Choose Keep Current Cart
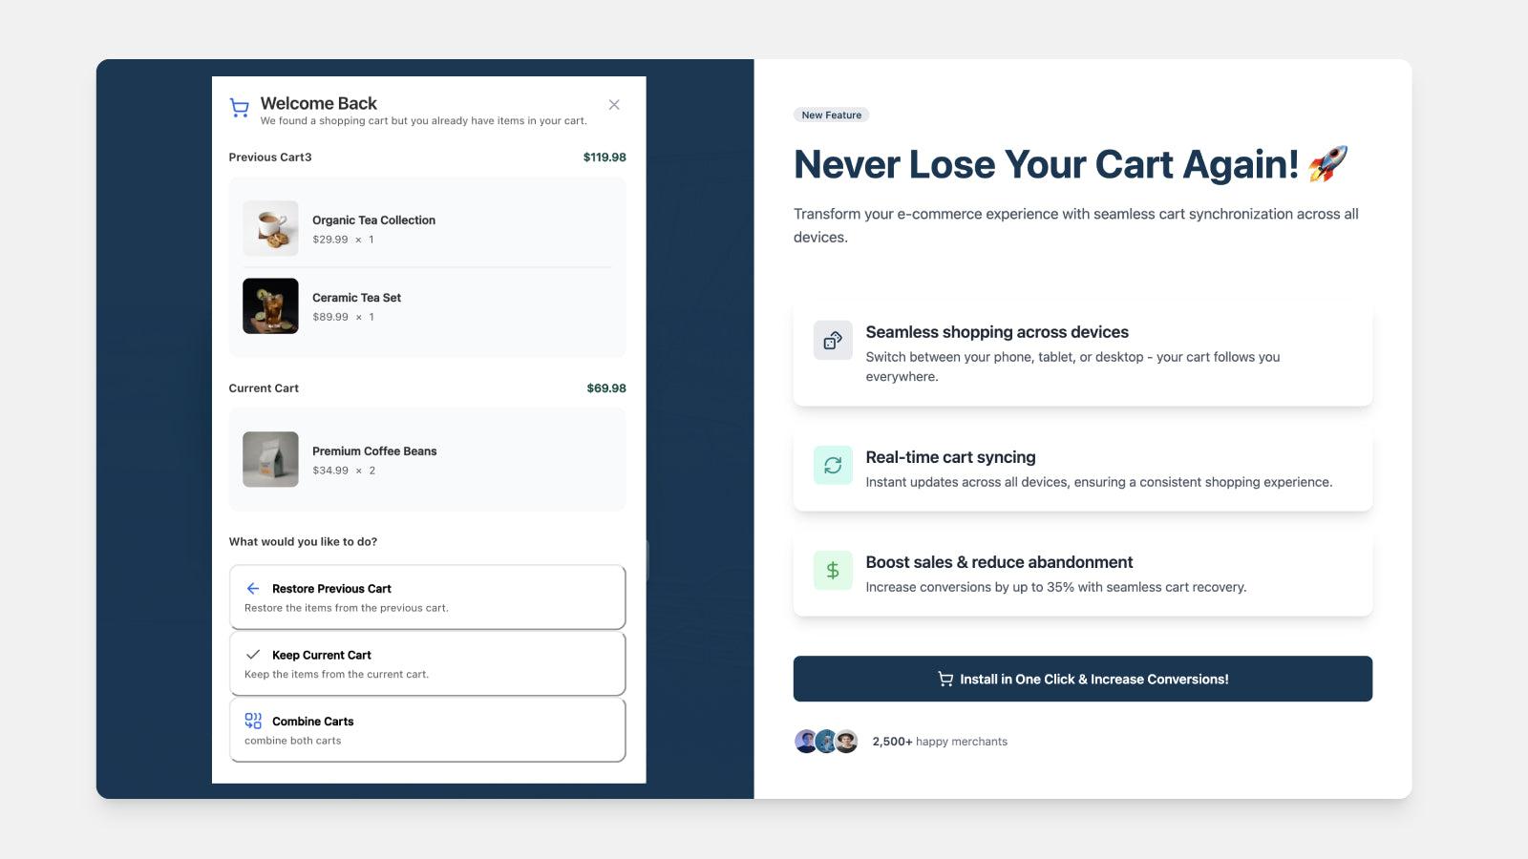1528x859 pixels. [x=426, y=662]
